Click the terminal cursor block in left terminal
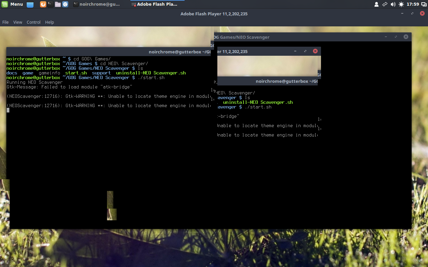The width and height of the screenshot is (428, 267). pos(8,110)
